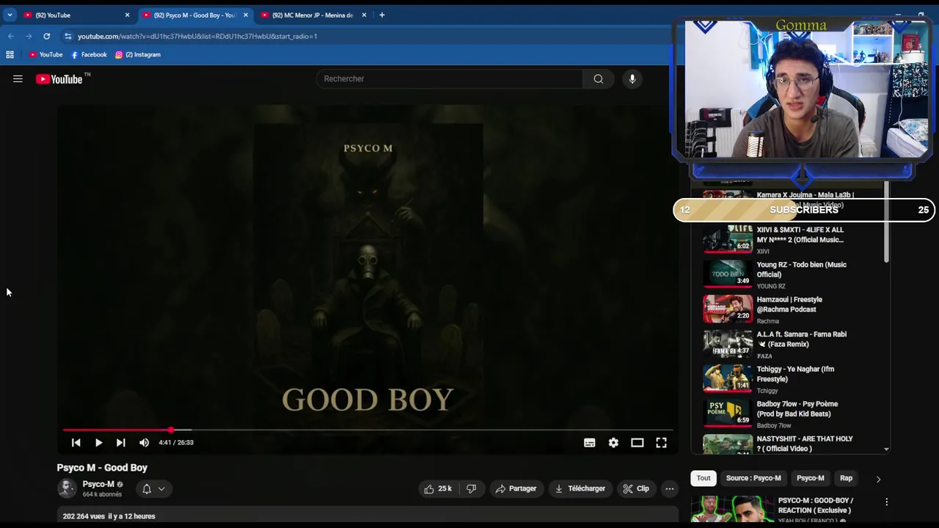Screen dimensions: 939x528
Task: Open the Psyco-M channel name link
Action: (98, 484)
